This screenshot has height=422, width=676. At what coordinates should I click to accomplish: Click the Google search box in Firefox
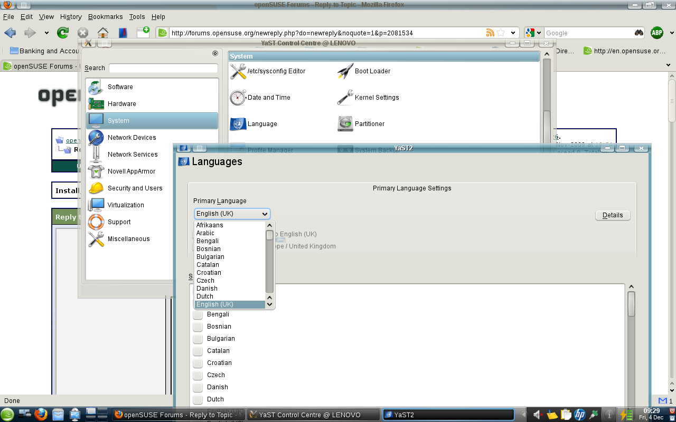[x=589, y=33]
